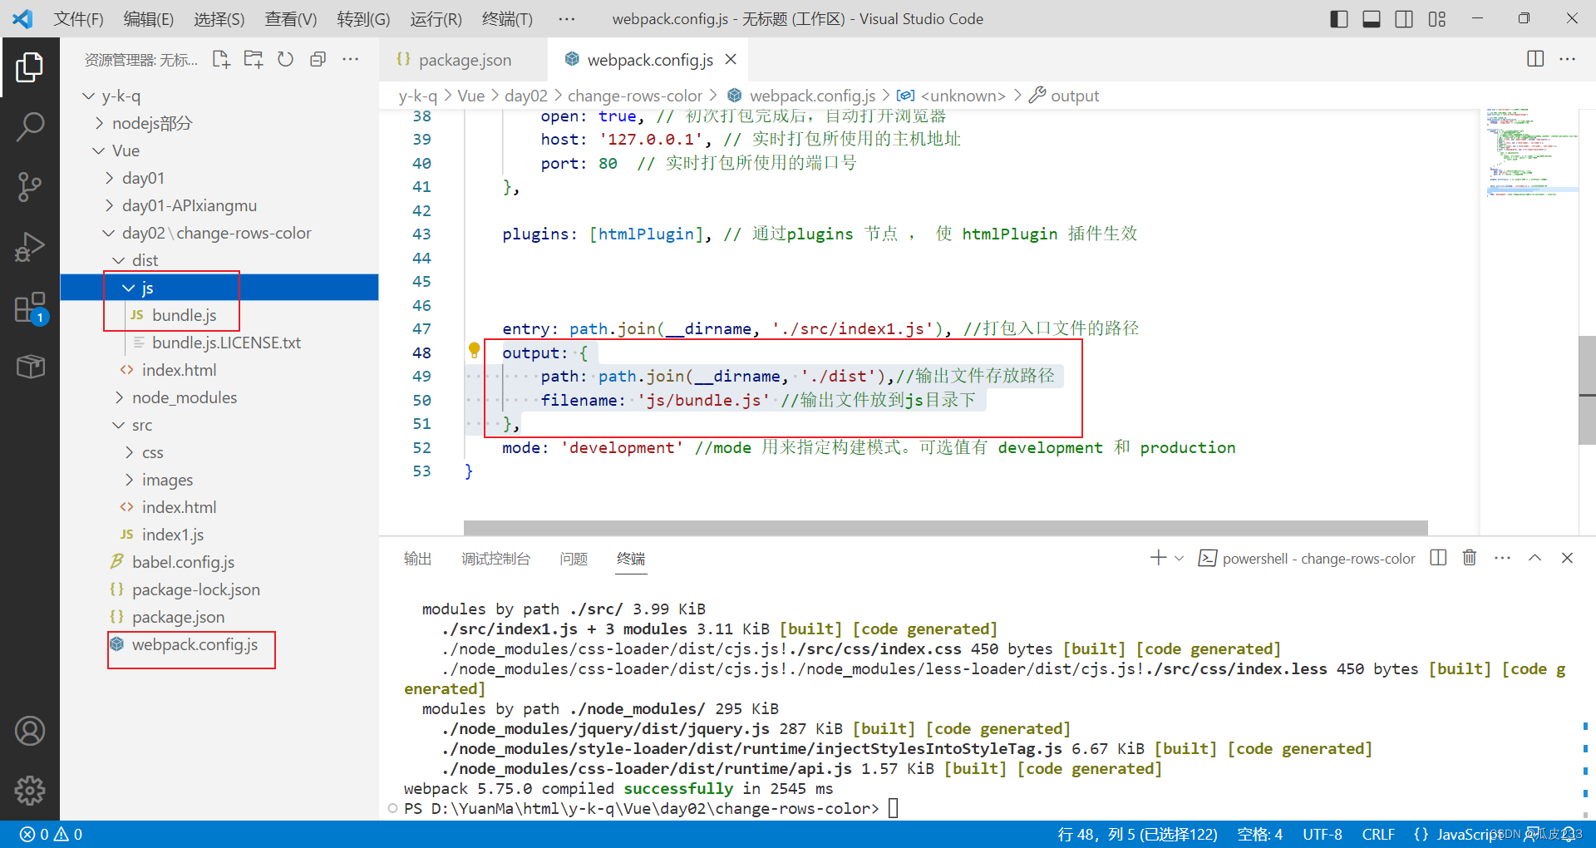Viewport: 1596px width, 848px height.
Task: Switch to the package.json editor tab
Action: pos(462,59)
